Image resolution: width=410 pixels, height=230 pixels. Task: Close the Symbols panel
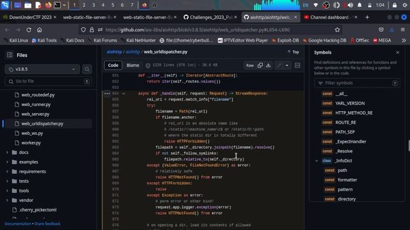point(397,52)
